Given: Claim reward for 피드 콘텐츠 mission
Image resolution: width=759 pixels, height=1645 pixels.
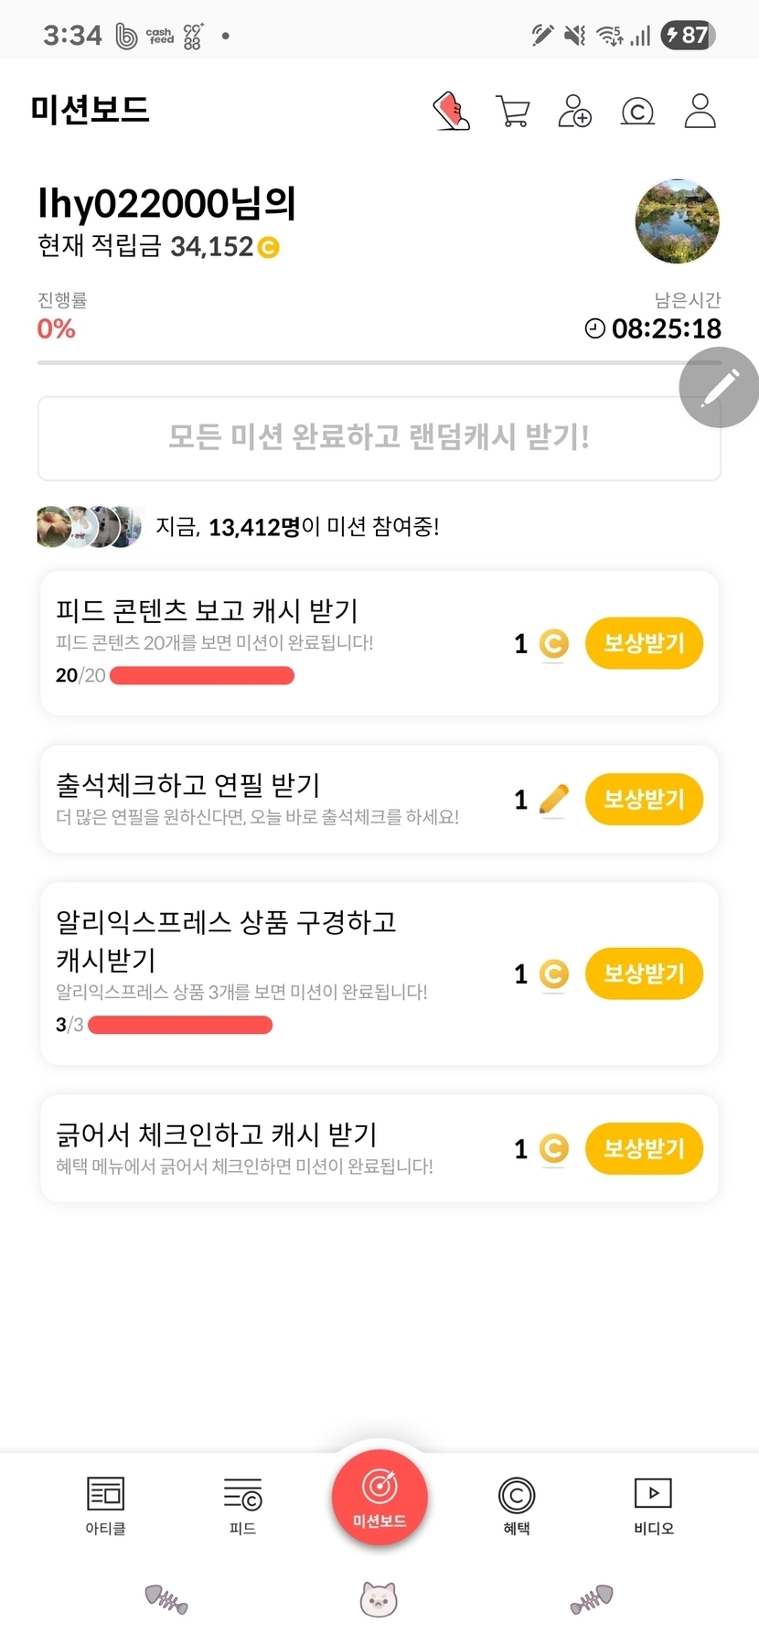Looking at the screenshot, I should pos(644,643).
